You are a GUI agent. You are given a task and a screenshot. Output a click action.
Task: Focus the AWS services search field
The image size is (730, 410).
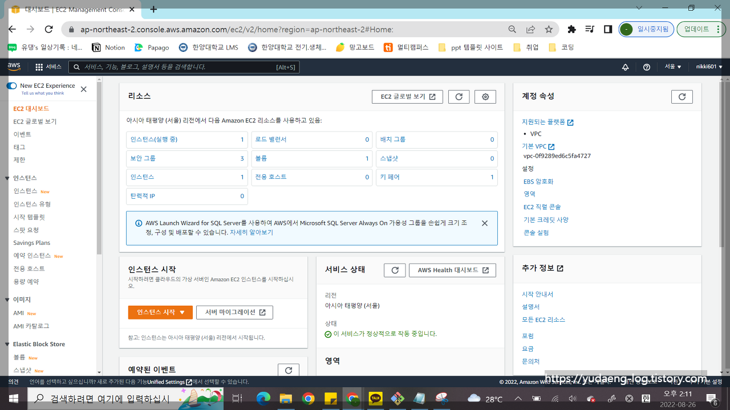click(x=184, y=67)
